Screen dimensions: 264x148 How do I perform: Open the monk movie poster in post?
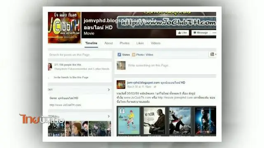[x=154, y=121]
